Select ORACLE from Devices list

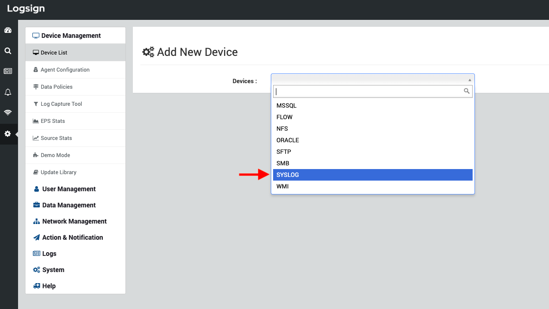pos(373,140)
